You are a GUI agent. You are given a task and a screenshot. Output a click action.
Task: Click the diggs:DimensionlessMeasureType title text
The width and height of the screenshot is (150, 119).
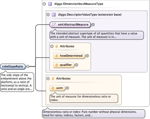tap(79, 4)
